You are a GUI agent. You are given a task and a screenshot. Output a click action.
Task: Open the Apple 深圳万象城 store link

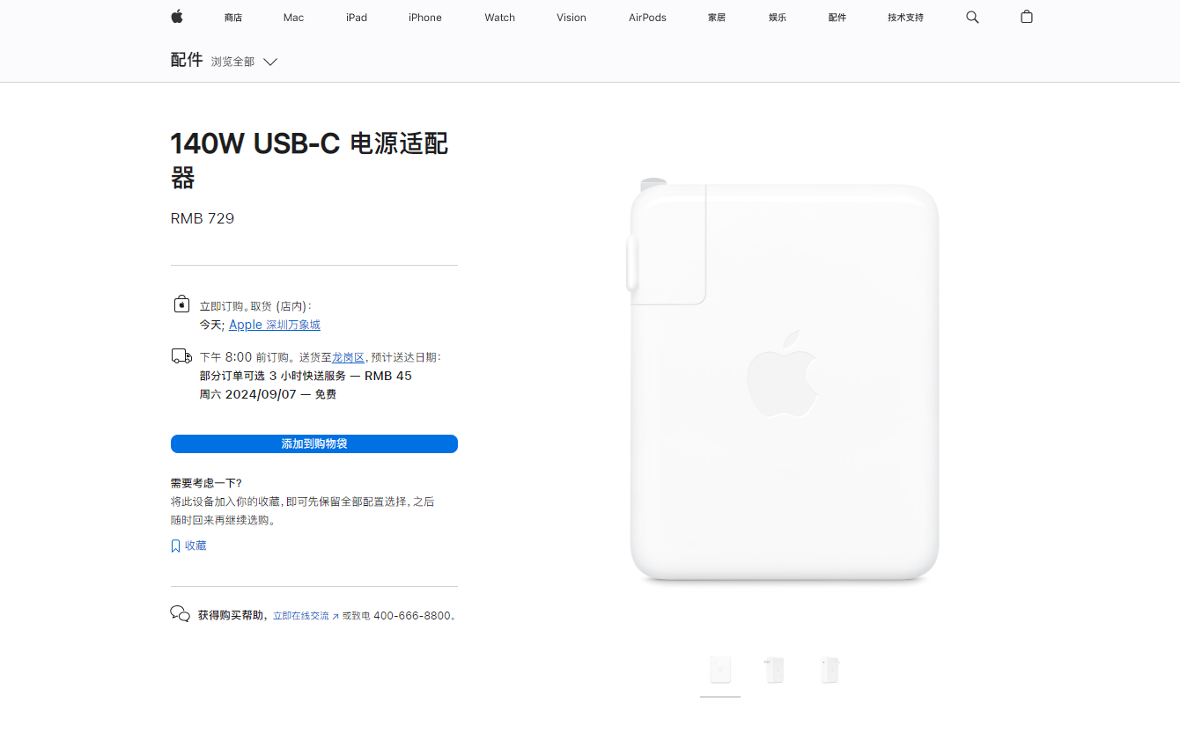[x=275, y=325]
